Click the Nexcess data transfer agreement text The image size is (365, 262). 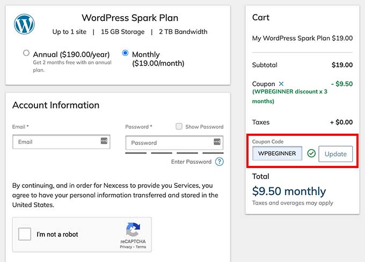[x=115, y=195]
